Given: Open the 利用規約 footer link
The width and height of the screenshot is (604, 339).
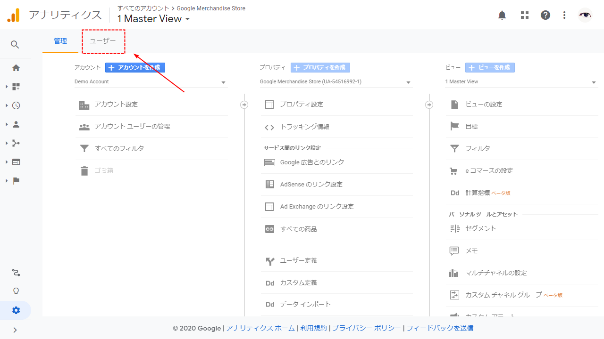Looking at the screenshot, I should pyautogui.click(x=313, y=328).
